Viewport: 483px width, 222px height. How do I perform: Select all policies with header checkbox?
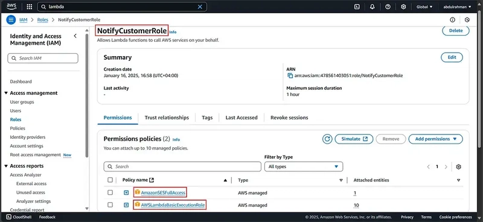pyautogui.click(x=110, y=180)
